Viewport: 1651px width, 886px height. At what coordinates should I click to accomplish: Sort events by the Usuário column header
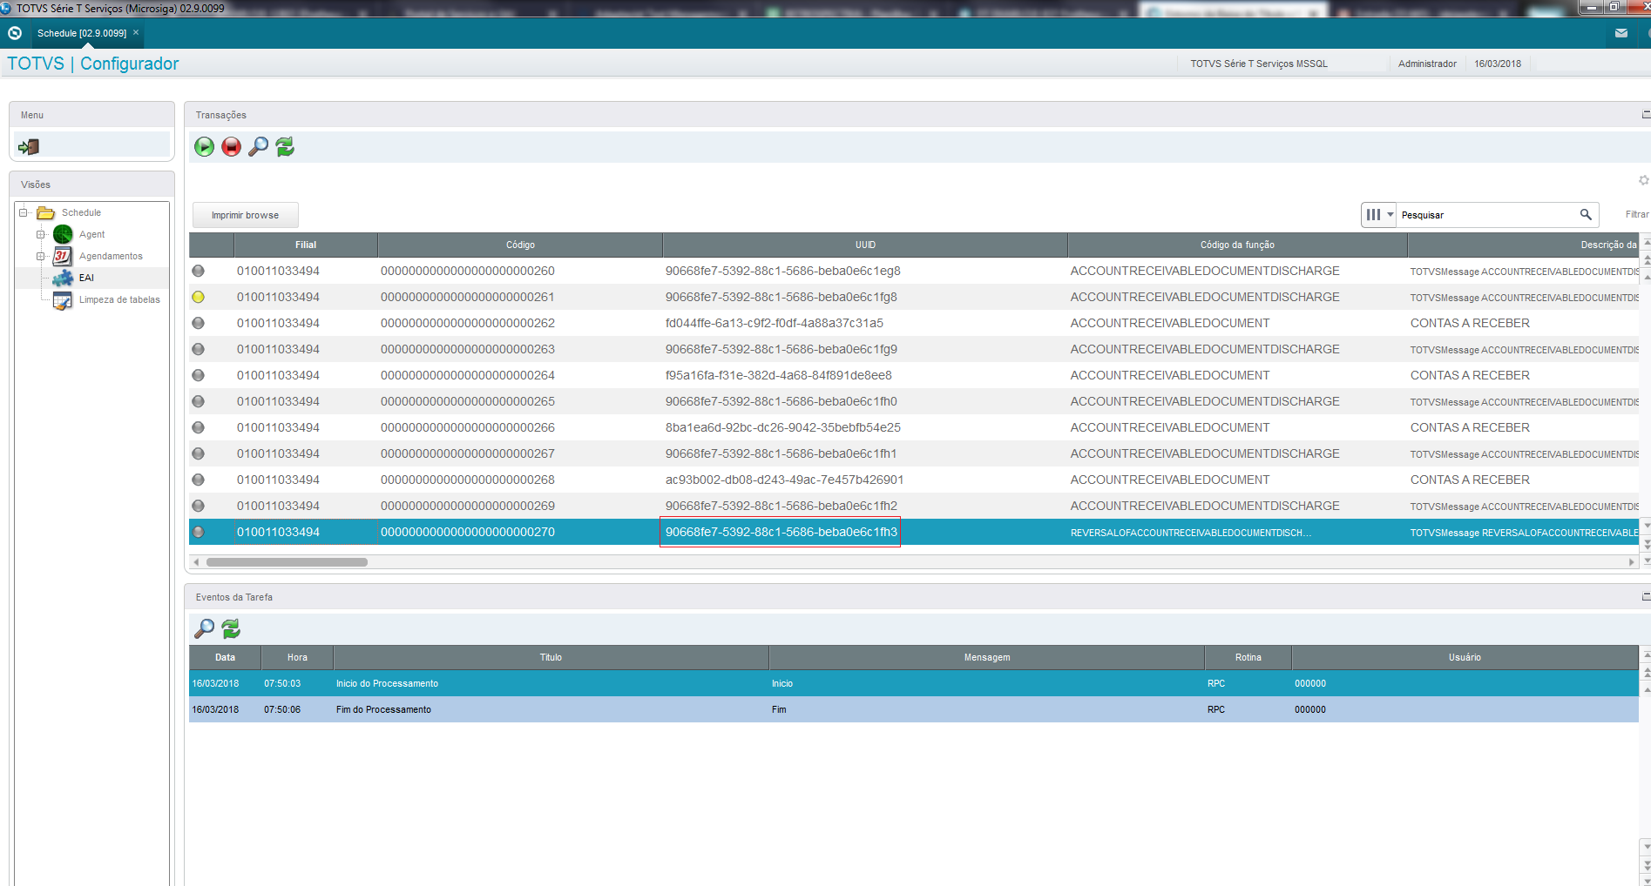[1465, 657]
